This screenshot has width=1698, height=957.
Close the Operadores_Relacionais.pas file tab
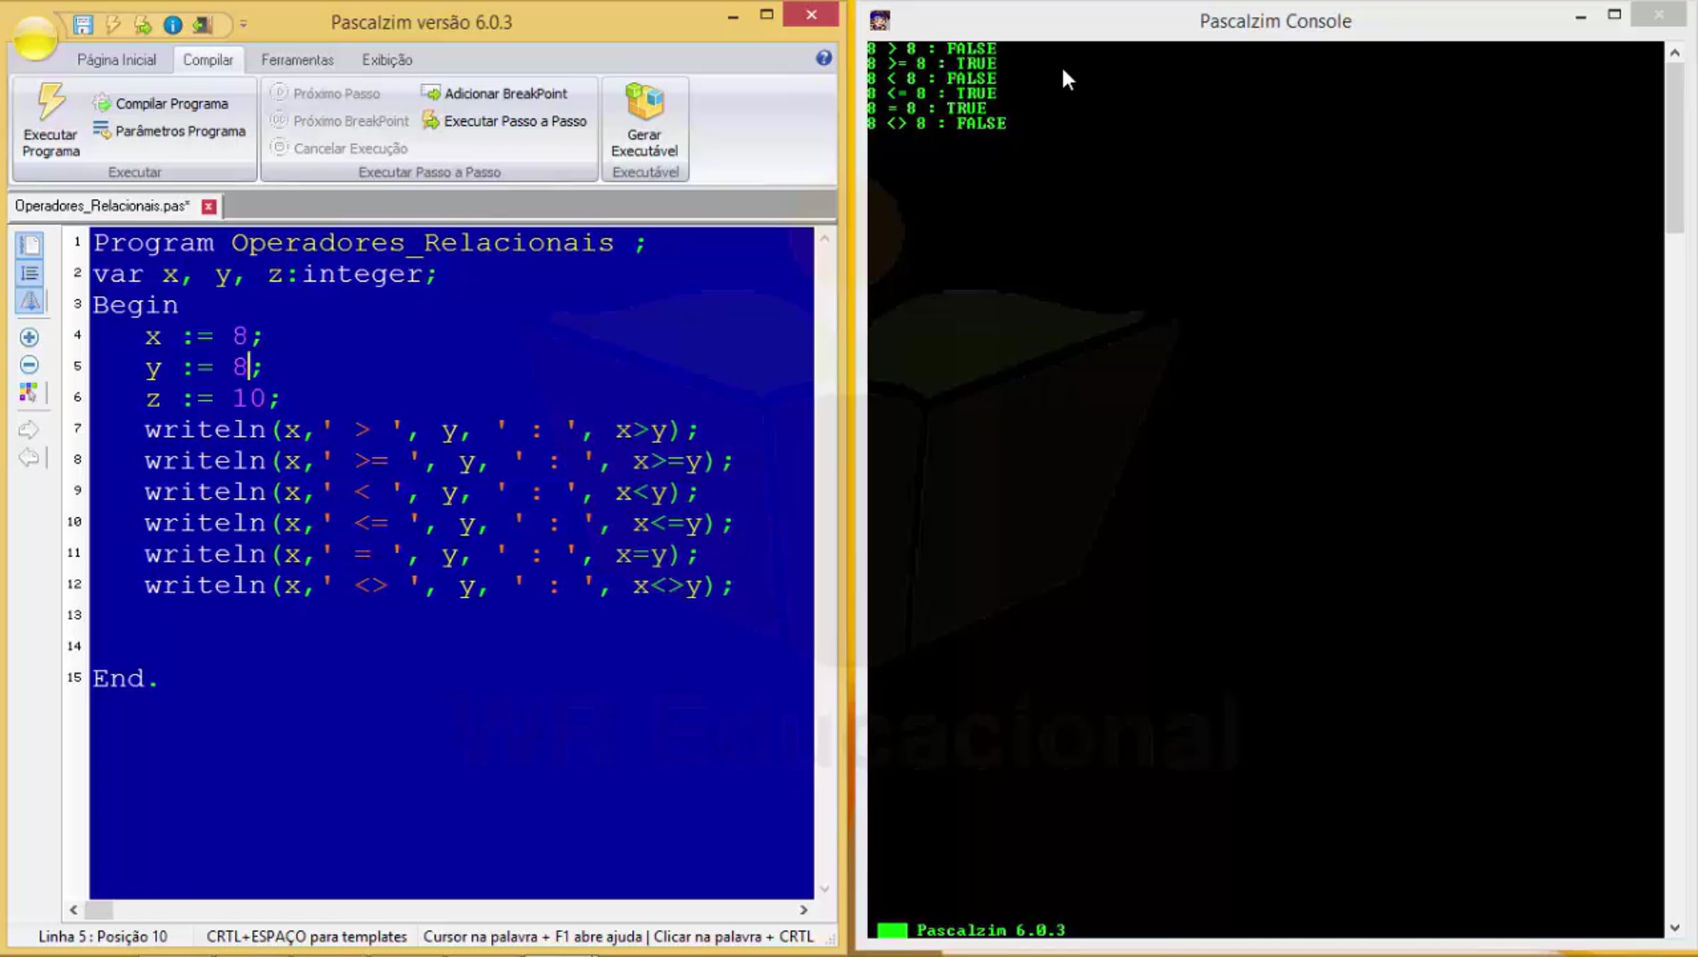tap(209, 207)
